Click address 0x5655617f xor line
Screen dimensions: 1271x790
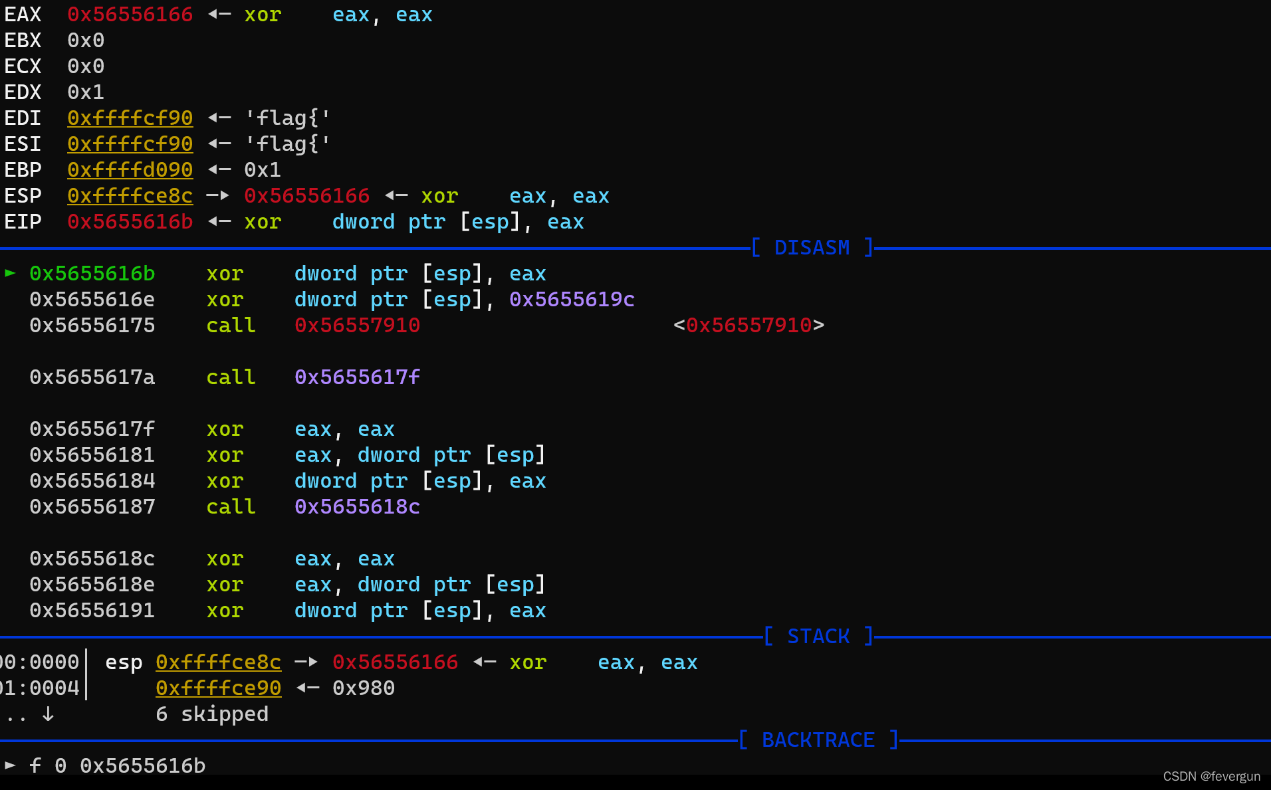92,429
